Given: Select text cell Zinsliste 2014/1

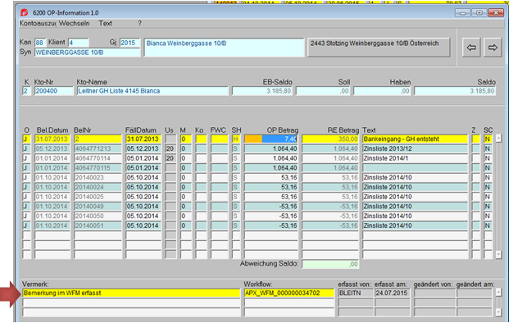Looking at the screenshot, I should [416, 158].
